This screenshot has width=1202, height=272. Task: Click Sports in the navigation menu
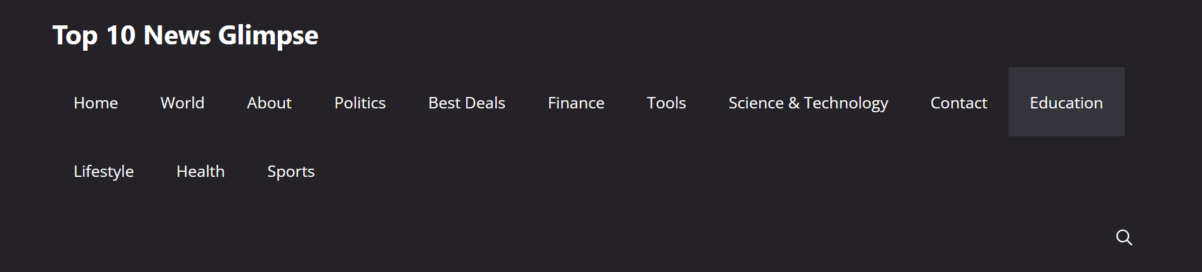tap(291, 171)
